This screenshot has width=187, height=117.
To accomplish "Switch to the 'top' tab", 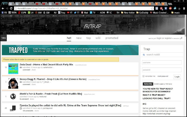I will coord(89,38).
